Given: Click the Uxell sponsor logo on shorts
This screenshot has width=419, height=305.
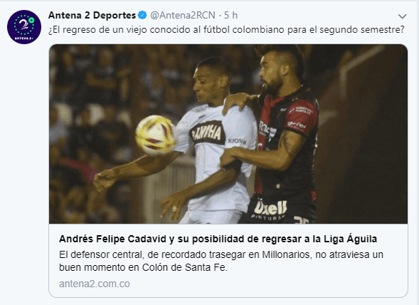Looking at the screenshot, I should [270, 207].
